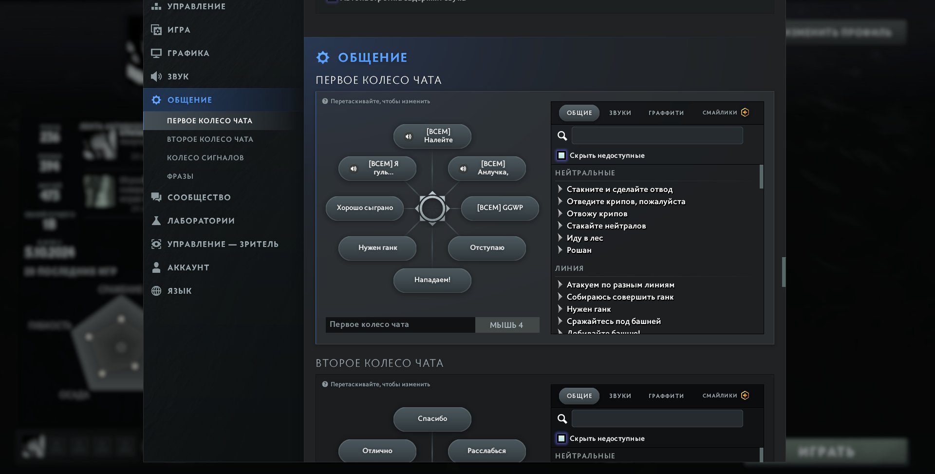935x474 pixels.
Task: Open 'Граффити' tab in first wheel panel
Action: tap(666, 113)
